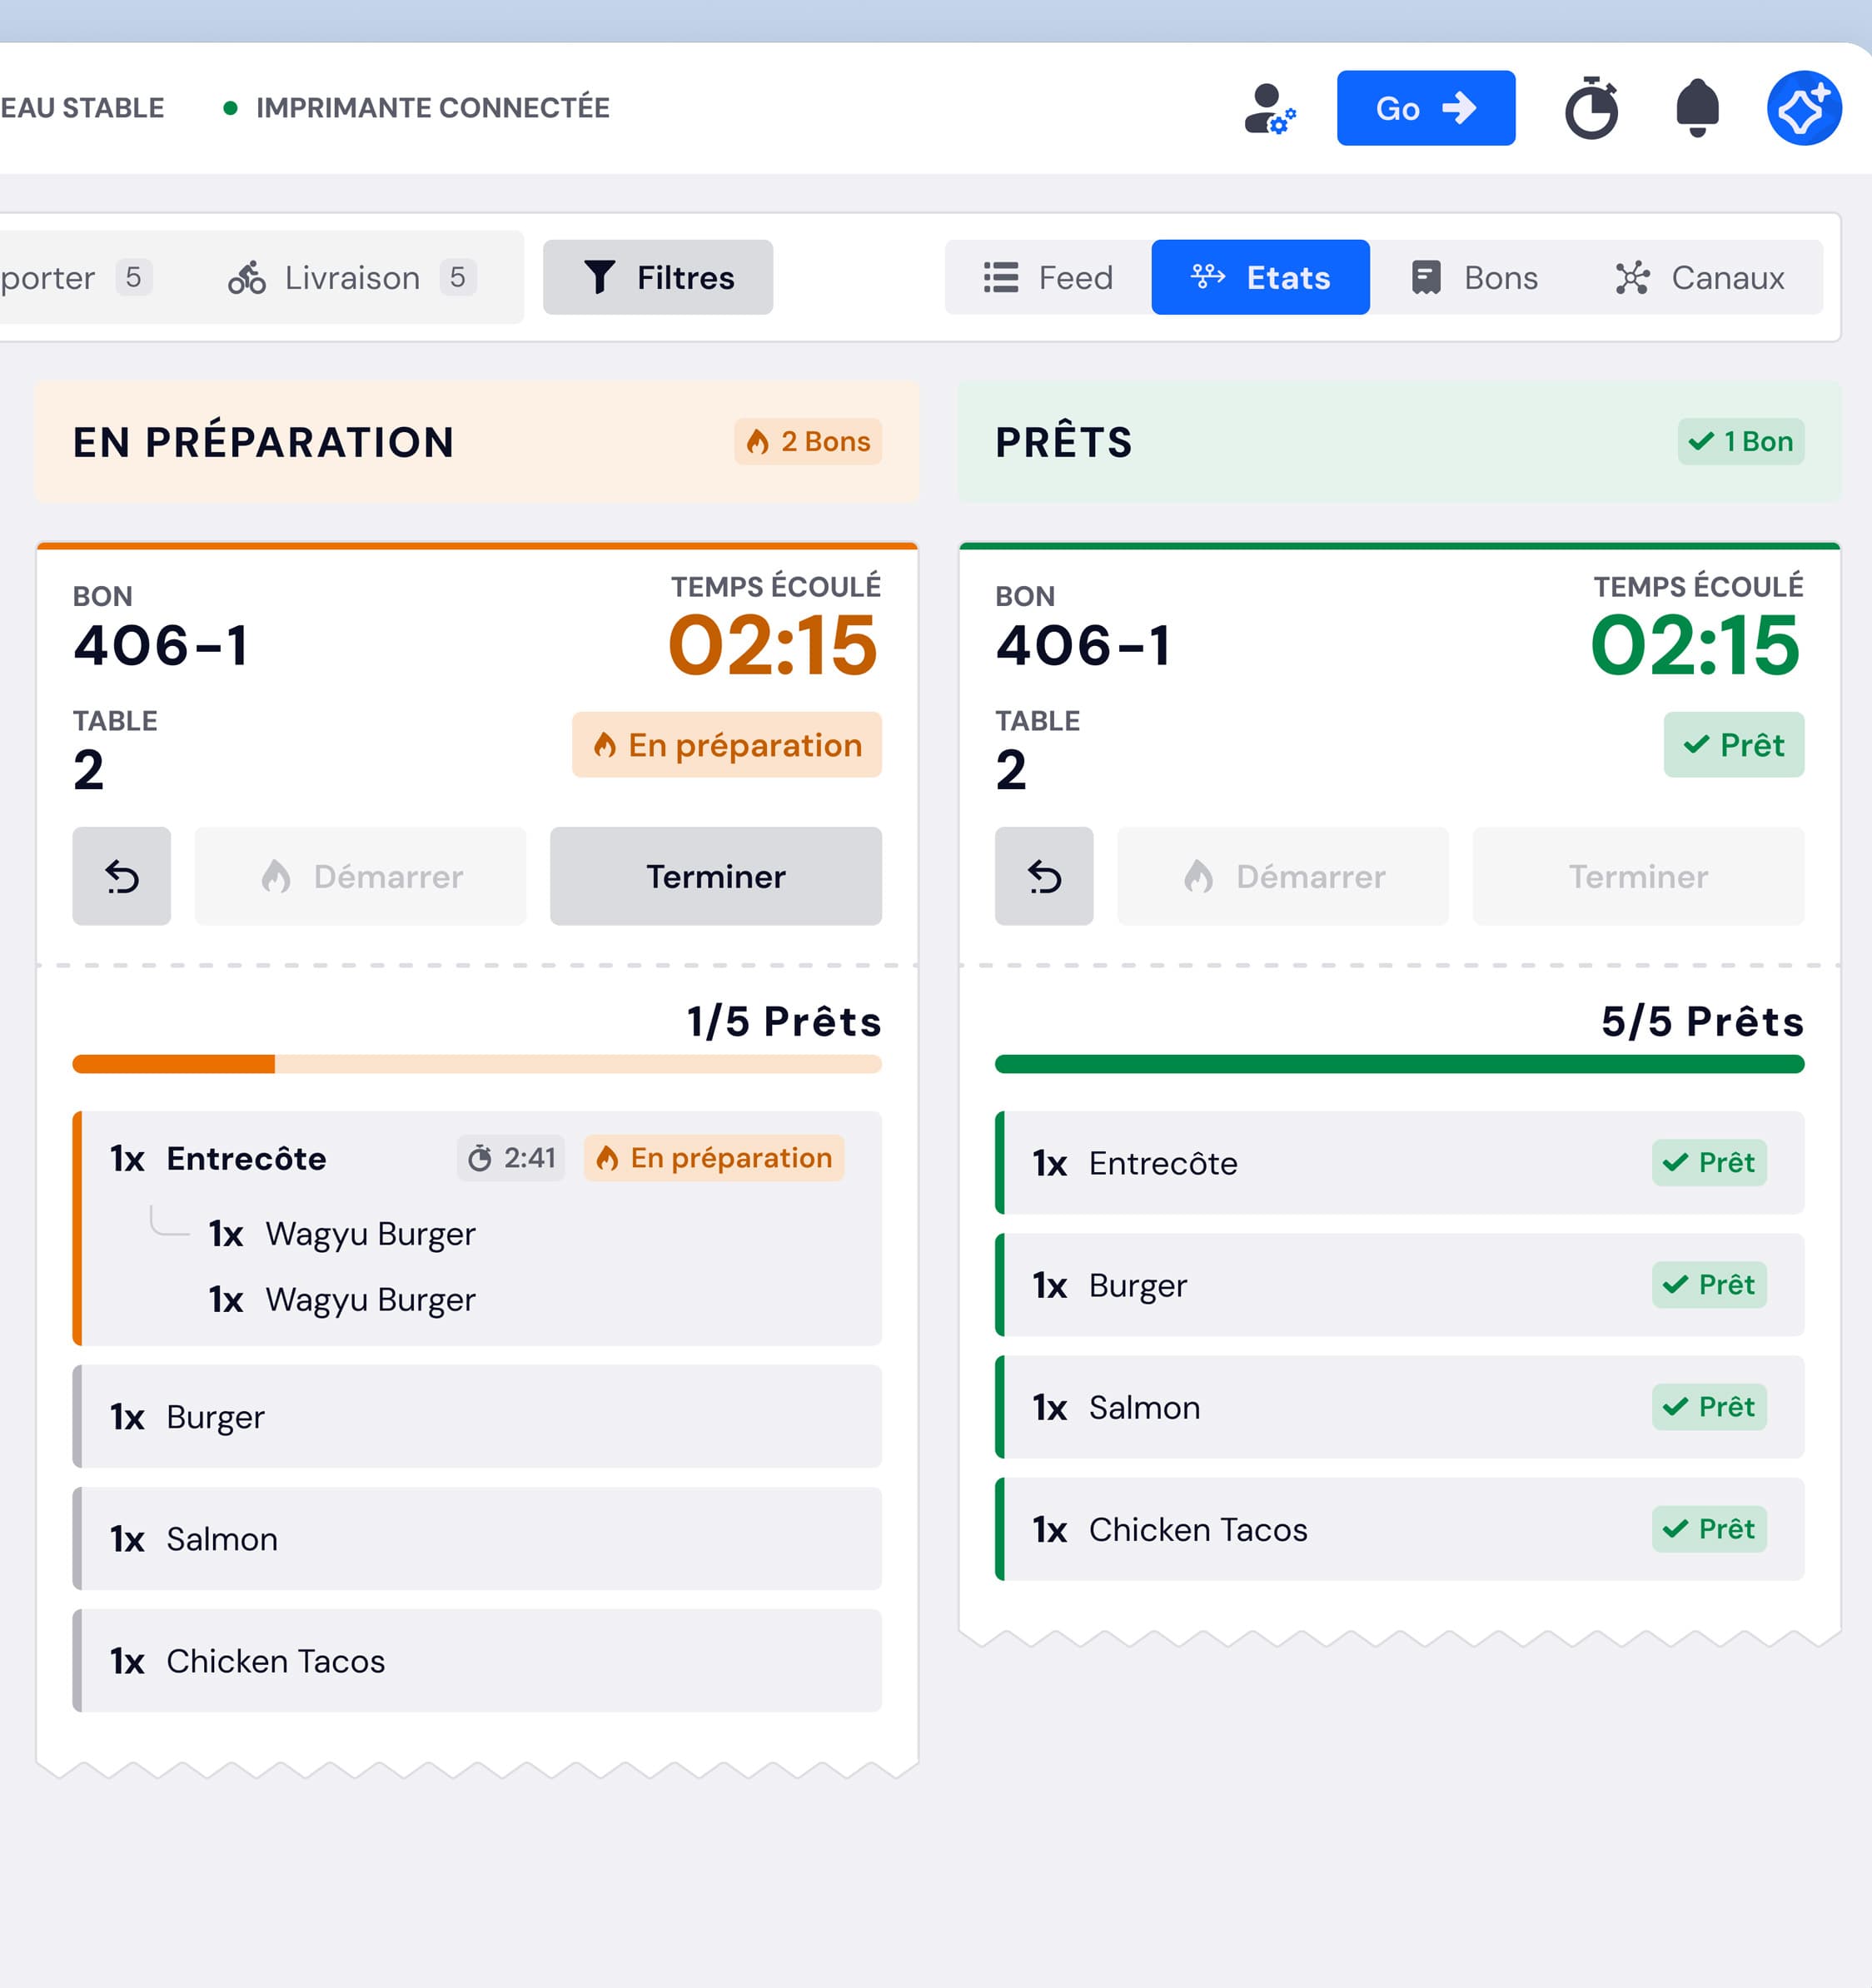Click the blue Go arrow button
The image size is (1872, 1988).
point(1426,108)
